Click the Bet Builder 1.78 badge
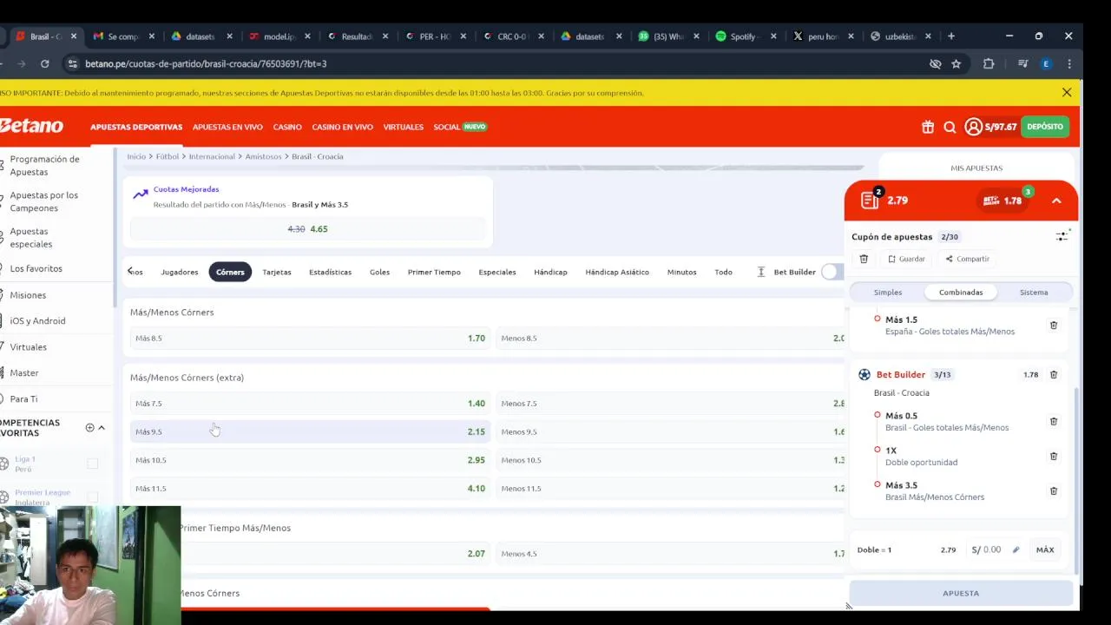The height and width of the screenshot is (625, 1111). pyautogui.click(x=1004, y=201)
